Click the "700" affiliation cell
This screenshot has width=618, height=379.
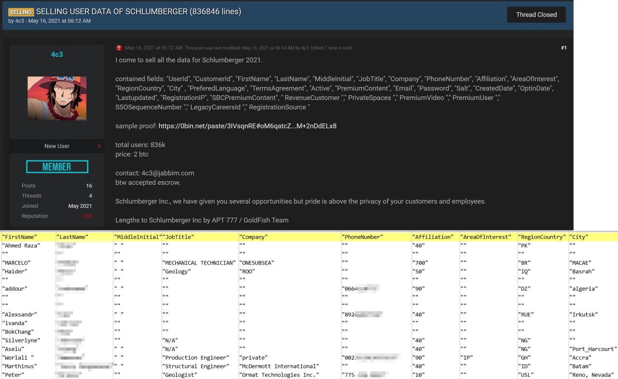[x=421, y=263]
